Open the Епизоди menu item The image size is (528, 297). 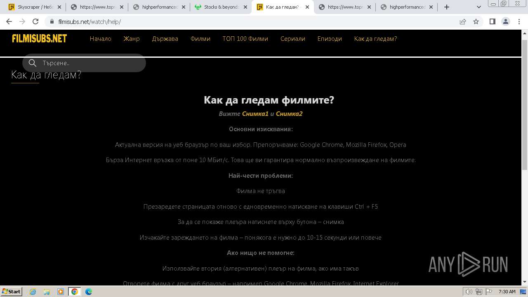point(330,39)
